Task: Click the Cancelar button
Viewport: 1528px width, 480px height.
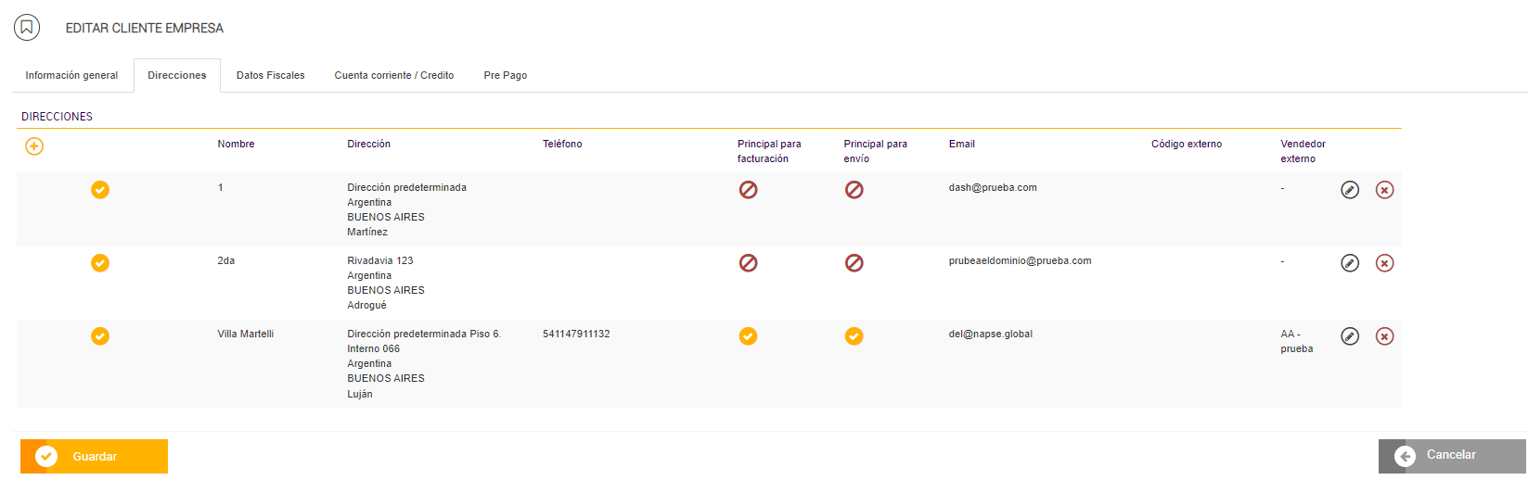Action: (1452, 455)
